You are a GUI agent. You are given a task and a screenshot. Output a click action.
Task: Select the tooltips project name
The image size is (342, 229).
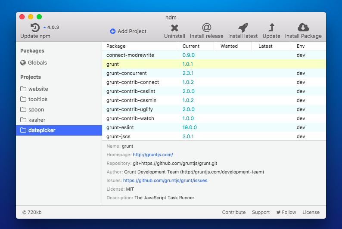[x=38, y=99]
